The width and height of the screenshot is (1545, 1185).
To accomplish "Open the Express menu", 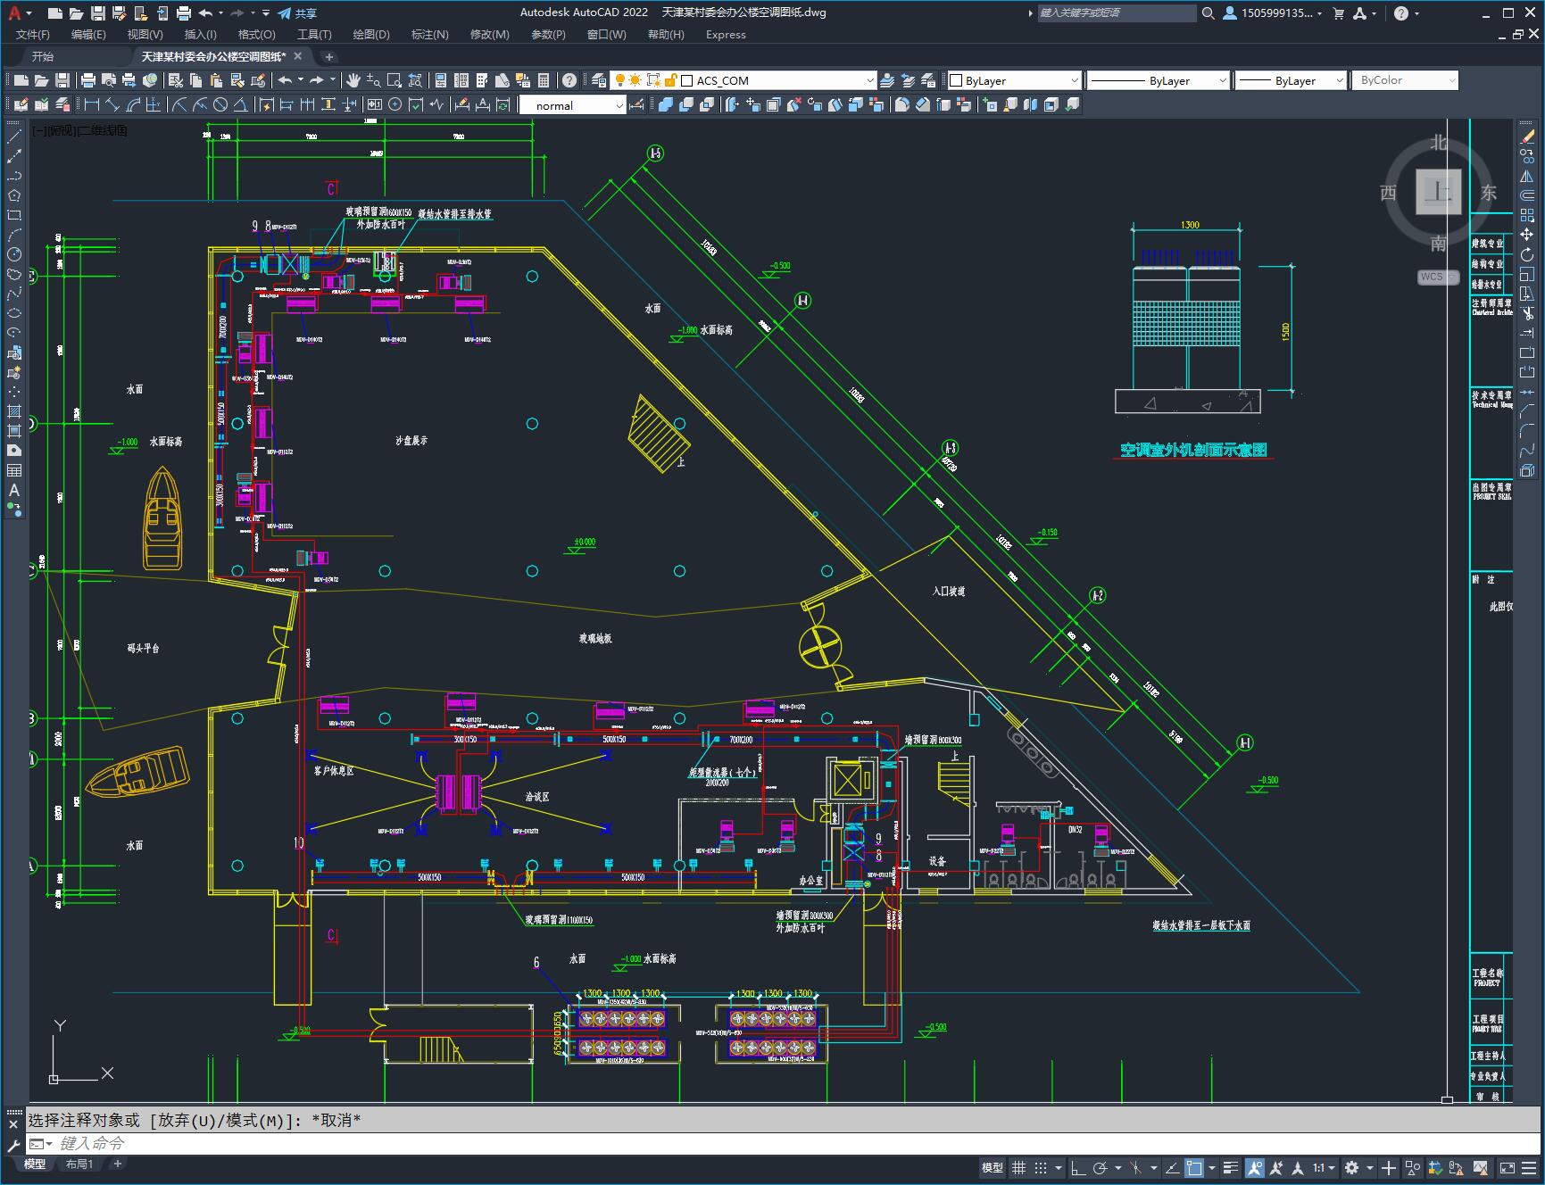I will 726,35.
